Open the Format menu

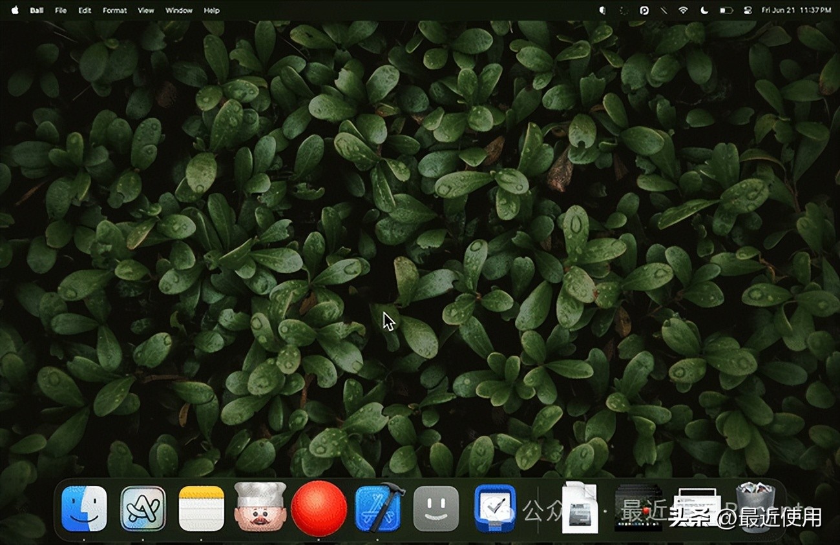point(114,10)
